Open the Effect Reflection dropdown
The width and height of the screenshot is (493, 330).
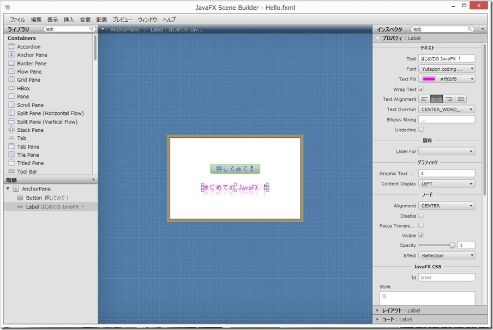pyautogui.click(x=447, y=255)
